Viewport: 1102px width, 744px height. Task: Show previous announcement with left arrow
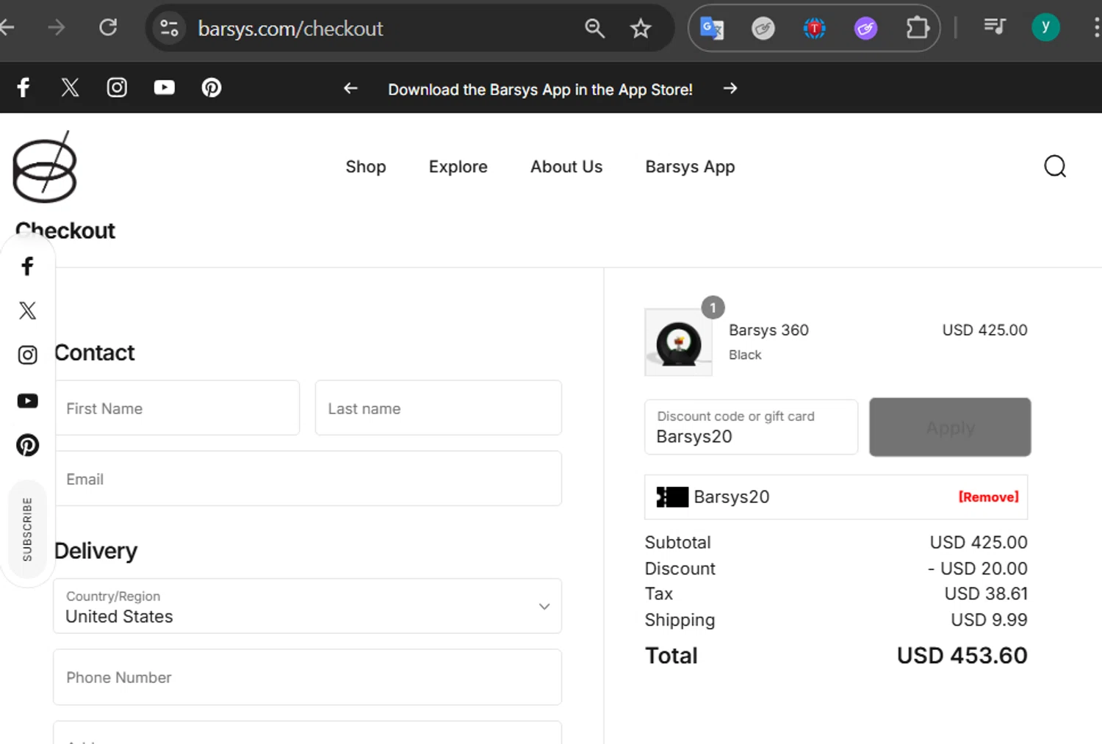[350, 88]
